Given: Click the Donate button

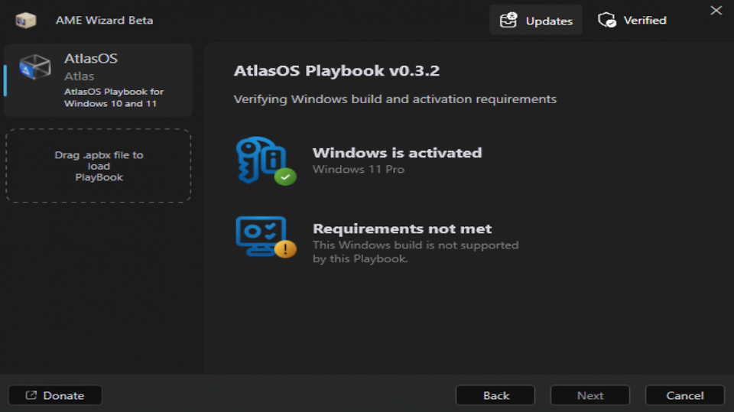Looking at the screenshot, I should [55, 395].
